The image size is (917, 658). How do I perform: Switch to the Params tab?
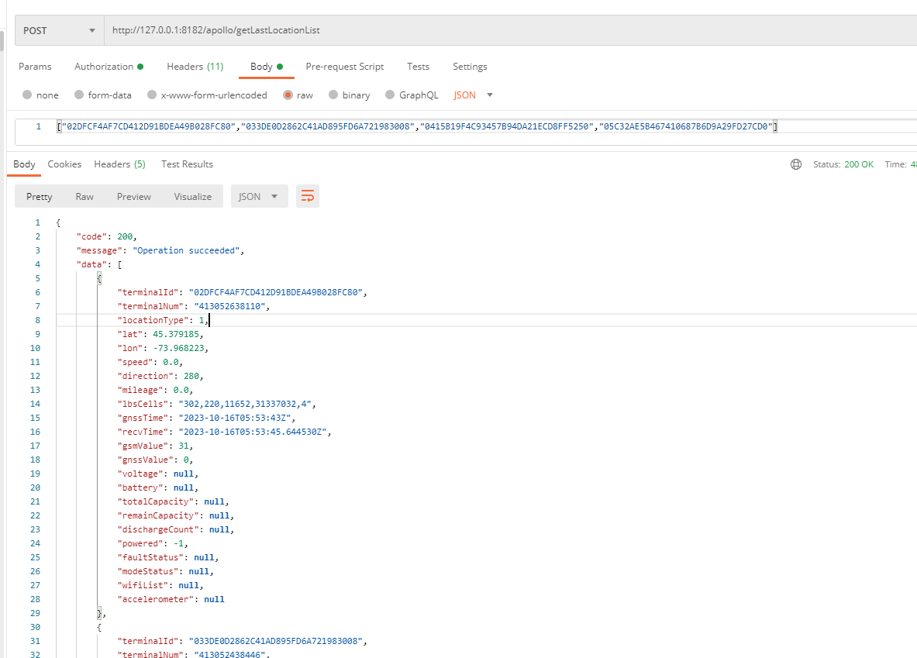35,67
